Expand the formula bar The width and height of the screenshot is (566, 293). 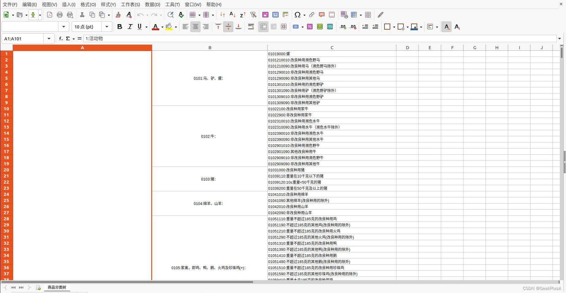tap(560, 38)
